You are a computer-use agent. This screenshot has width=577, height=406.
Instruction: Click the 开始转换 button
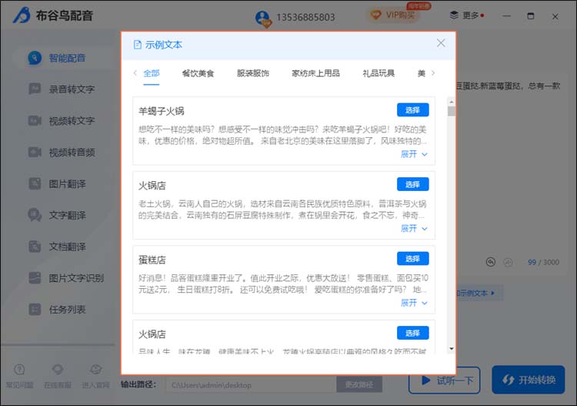(529, 380)
